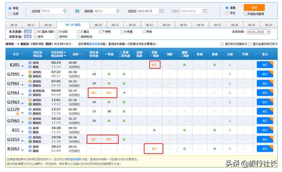
Task: Click the station icon beside 郑州 in K205 row
Action: (x=30, y=63)
